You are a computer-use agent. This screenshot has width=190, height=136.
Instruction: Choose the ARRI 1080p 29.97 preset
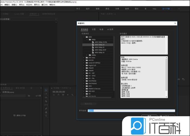101,50
